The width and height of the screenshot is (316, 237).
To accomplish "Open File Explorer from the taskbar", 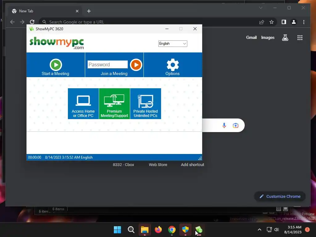I will click(144, 230).
